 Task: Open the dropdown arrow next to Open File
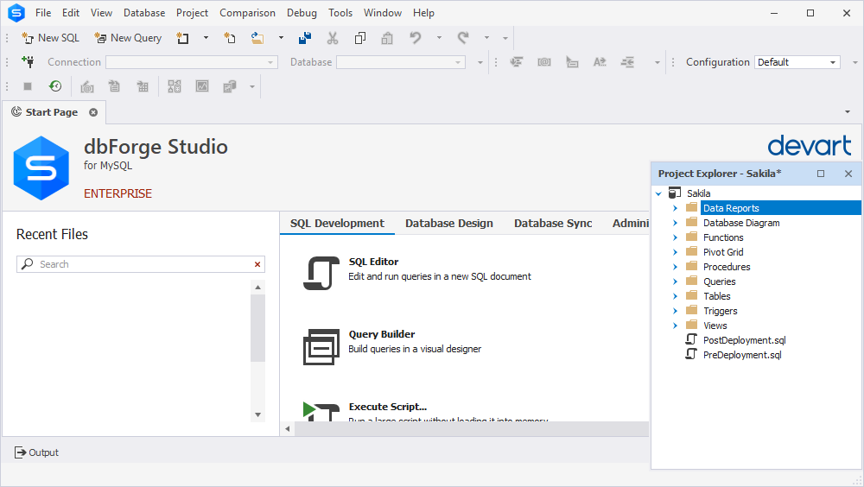281,38
